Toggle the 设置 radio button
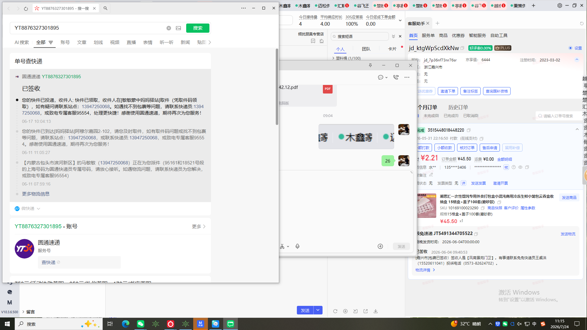This screenshot has height=330, width=587. pyautogui.click(x=570, y=48)
